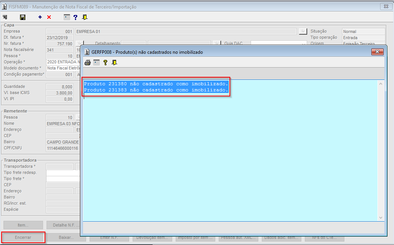Click the CPF/CNPJ field 11146466000116
Screen dimensions: 394x245
point(63,148)
